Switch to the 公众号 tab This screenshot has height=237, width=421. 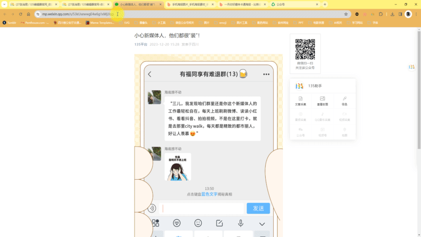pyautogui.click(x=294, y=4)
